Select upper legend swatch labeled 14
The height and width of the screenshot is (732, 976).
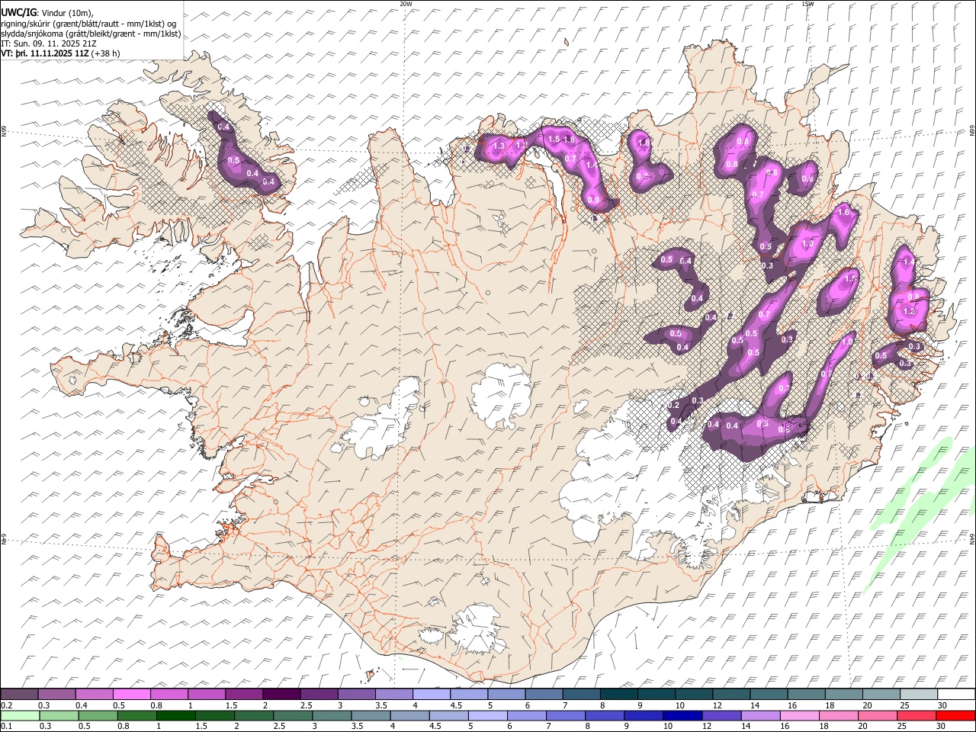pyautogui.click(x=769, y=694)
